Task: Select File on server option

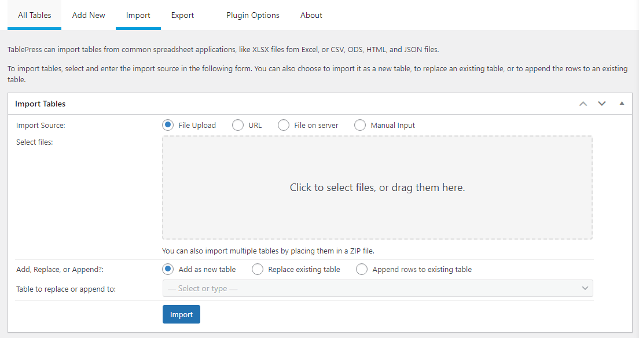Action: click(283, 125)
